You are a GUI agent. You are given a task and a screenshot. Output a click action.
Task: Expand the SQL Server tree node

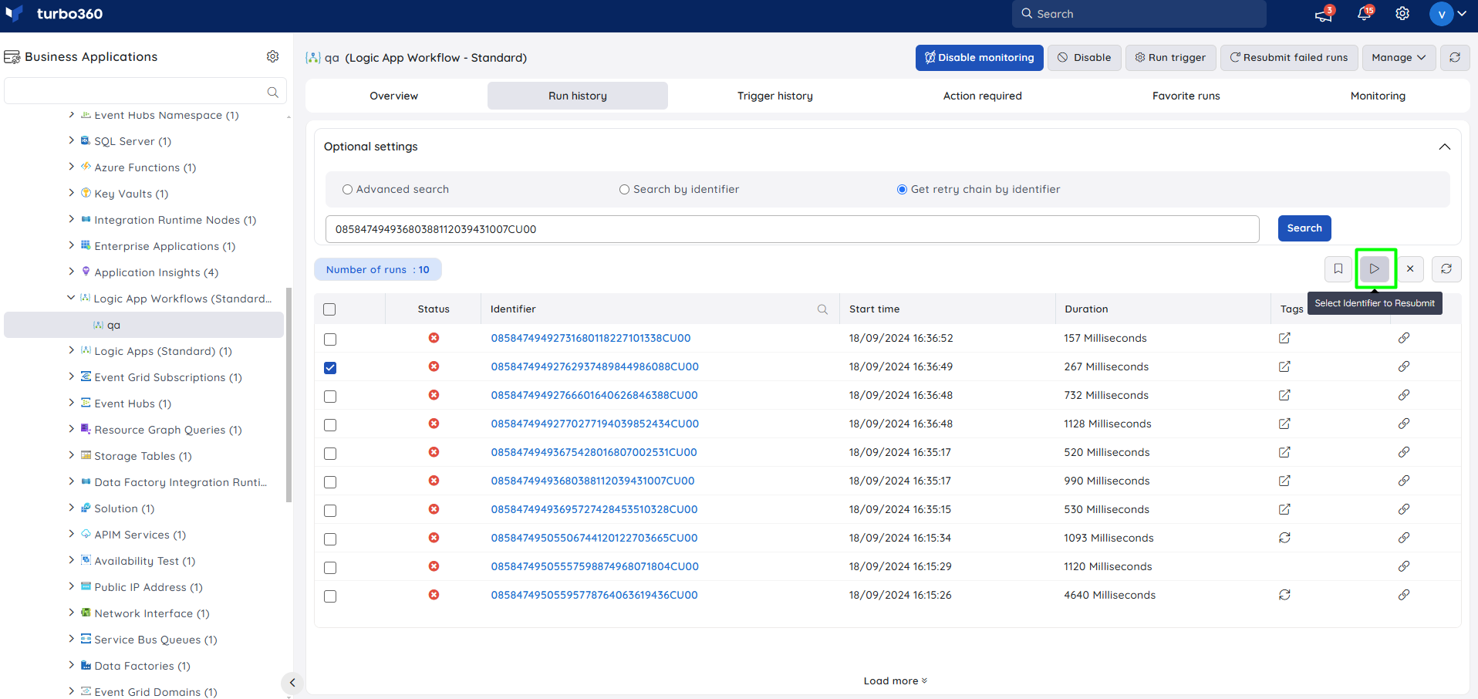tap(71, 140)
